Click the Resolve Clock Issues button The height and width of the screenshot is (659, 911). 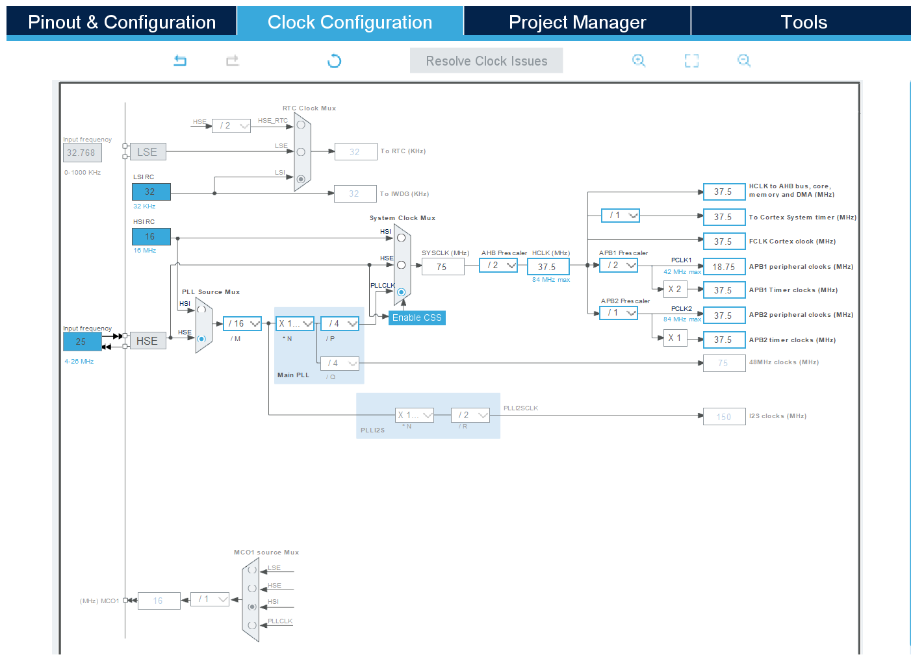[x=486, y=60]
